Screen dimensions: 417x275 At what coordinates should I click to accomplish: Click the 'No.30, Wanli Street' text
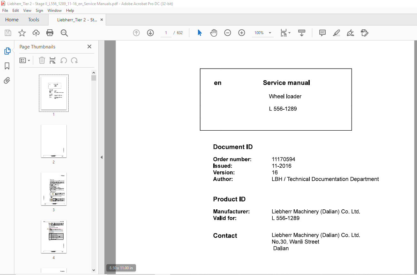coord(295,242)
